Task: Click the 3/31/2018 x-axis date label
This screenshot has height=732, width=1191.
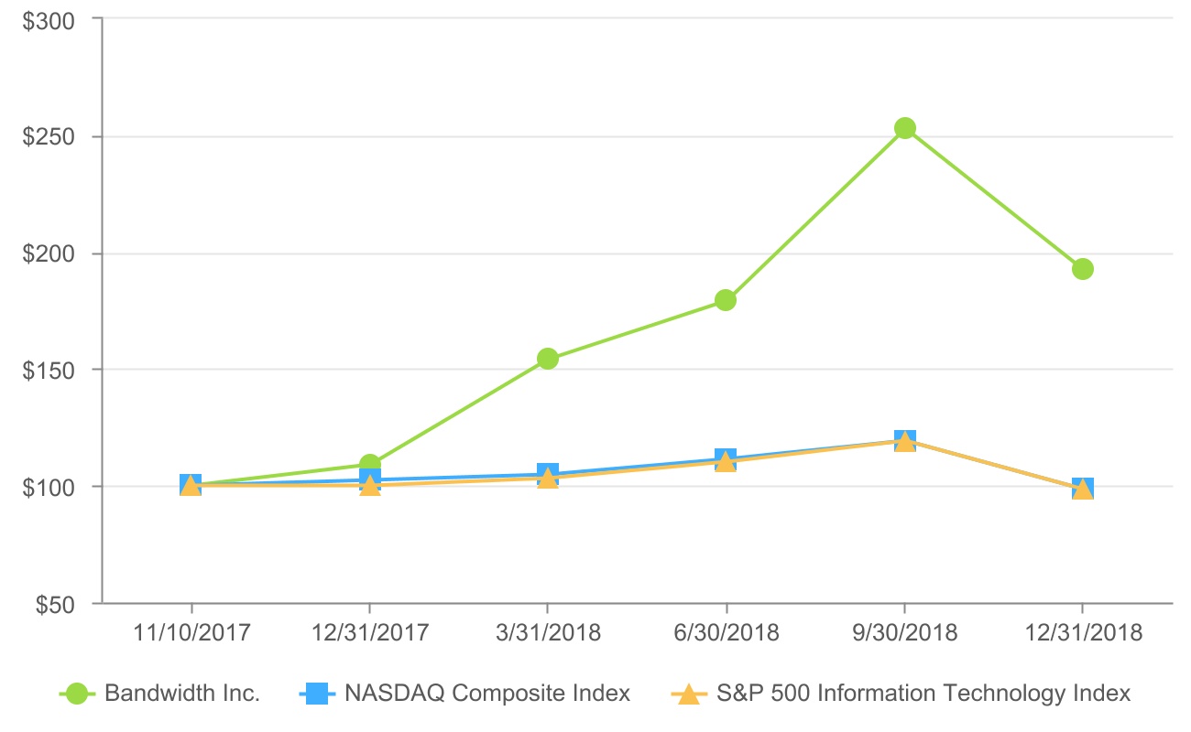Action: [x=548, y=633]
